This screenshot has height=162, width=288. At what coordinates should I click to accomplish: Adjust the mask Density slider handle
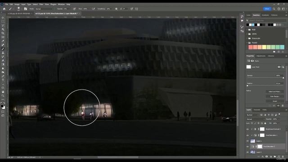283,78
